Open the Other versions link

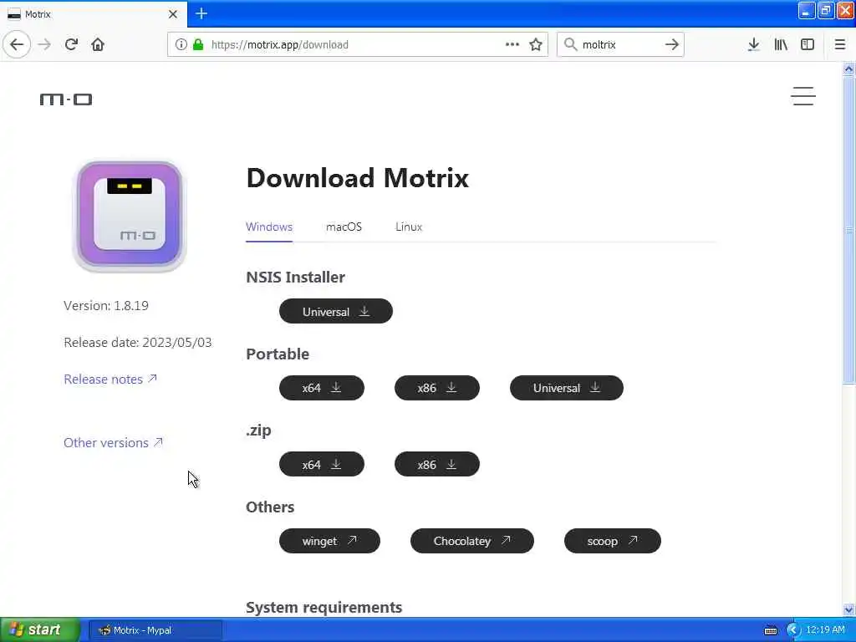(x=113, y=442)
